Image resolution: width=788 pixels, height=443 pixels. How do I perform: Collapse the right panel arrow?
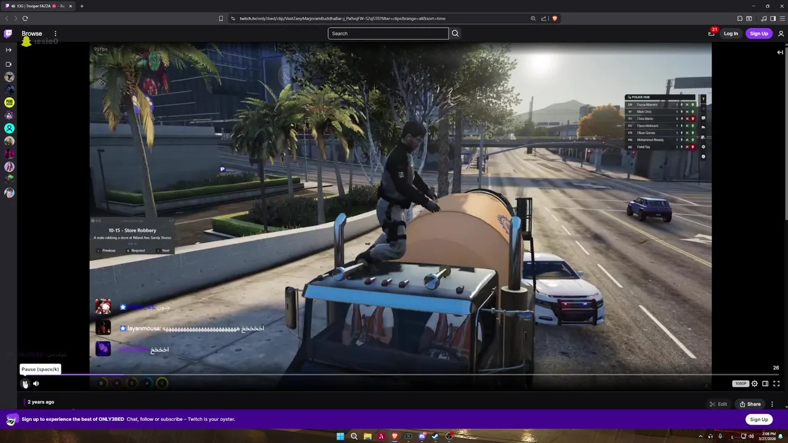pos(780,52)
